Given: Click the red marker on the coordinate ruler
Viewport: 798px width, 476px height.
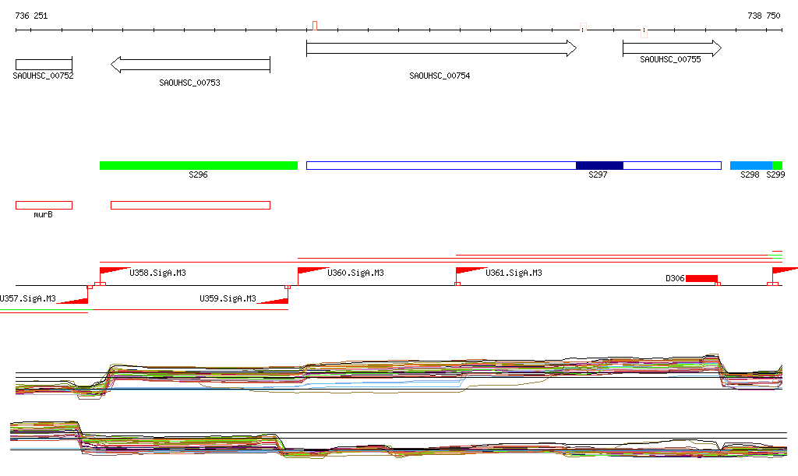Looking at the screenshot, I should click(315, 26).
